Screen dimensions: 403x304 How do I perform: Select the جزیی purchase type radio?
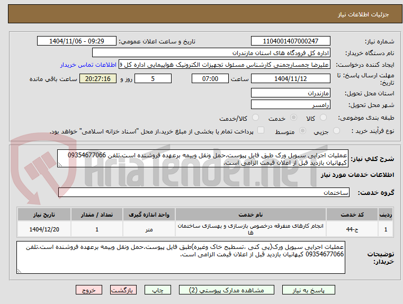point(336,131)
